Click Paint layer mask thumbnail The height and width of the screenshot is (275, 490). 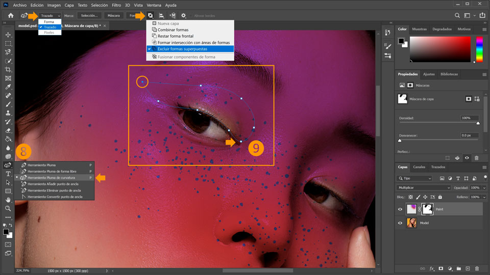coord(427,209)
